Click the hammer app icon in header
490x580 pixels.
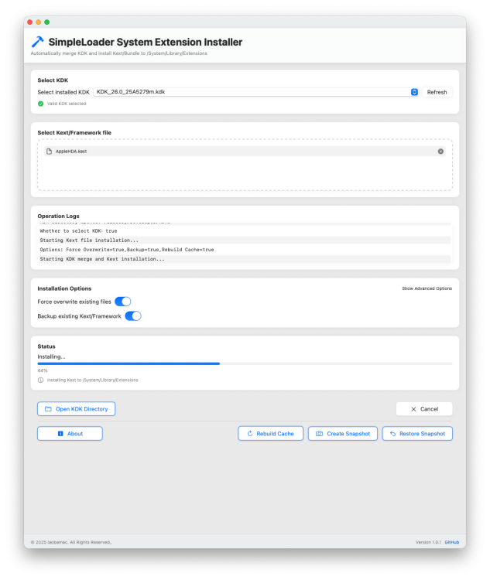tap(37, 42)
